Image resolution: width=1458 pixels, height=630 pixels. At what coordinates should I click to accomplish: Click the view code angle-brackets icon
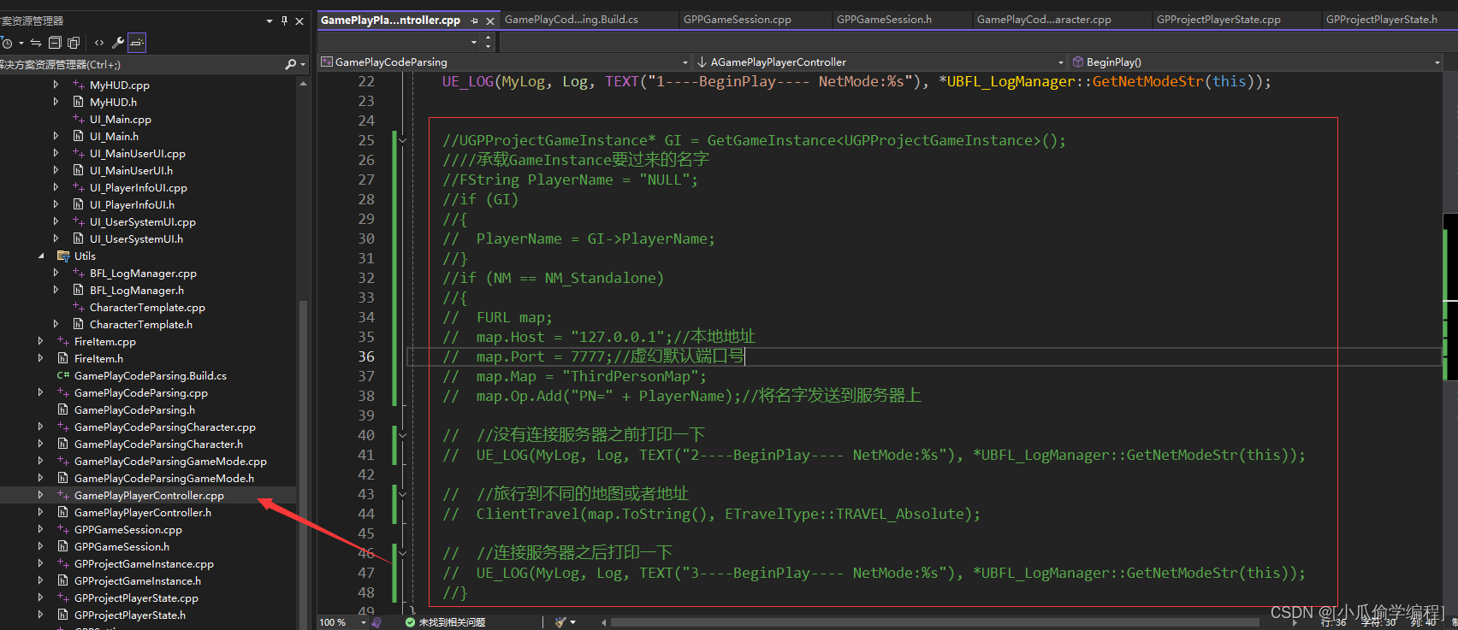pos(99,43)
